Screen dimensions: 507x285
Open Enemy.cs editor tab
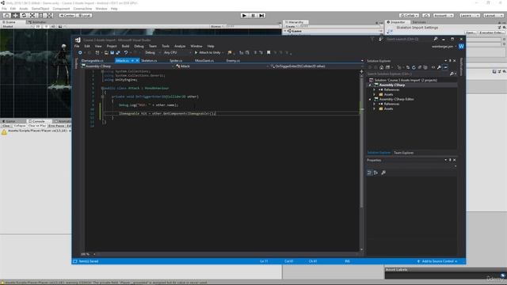click(x=233, y=60)
